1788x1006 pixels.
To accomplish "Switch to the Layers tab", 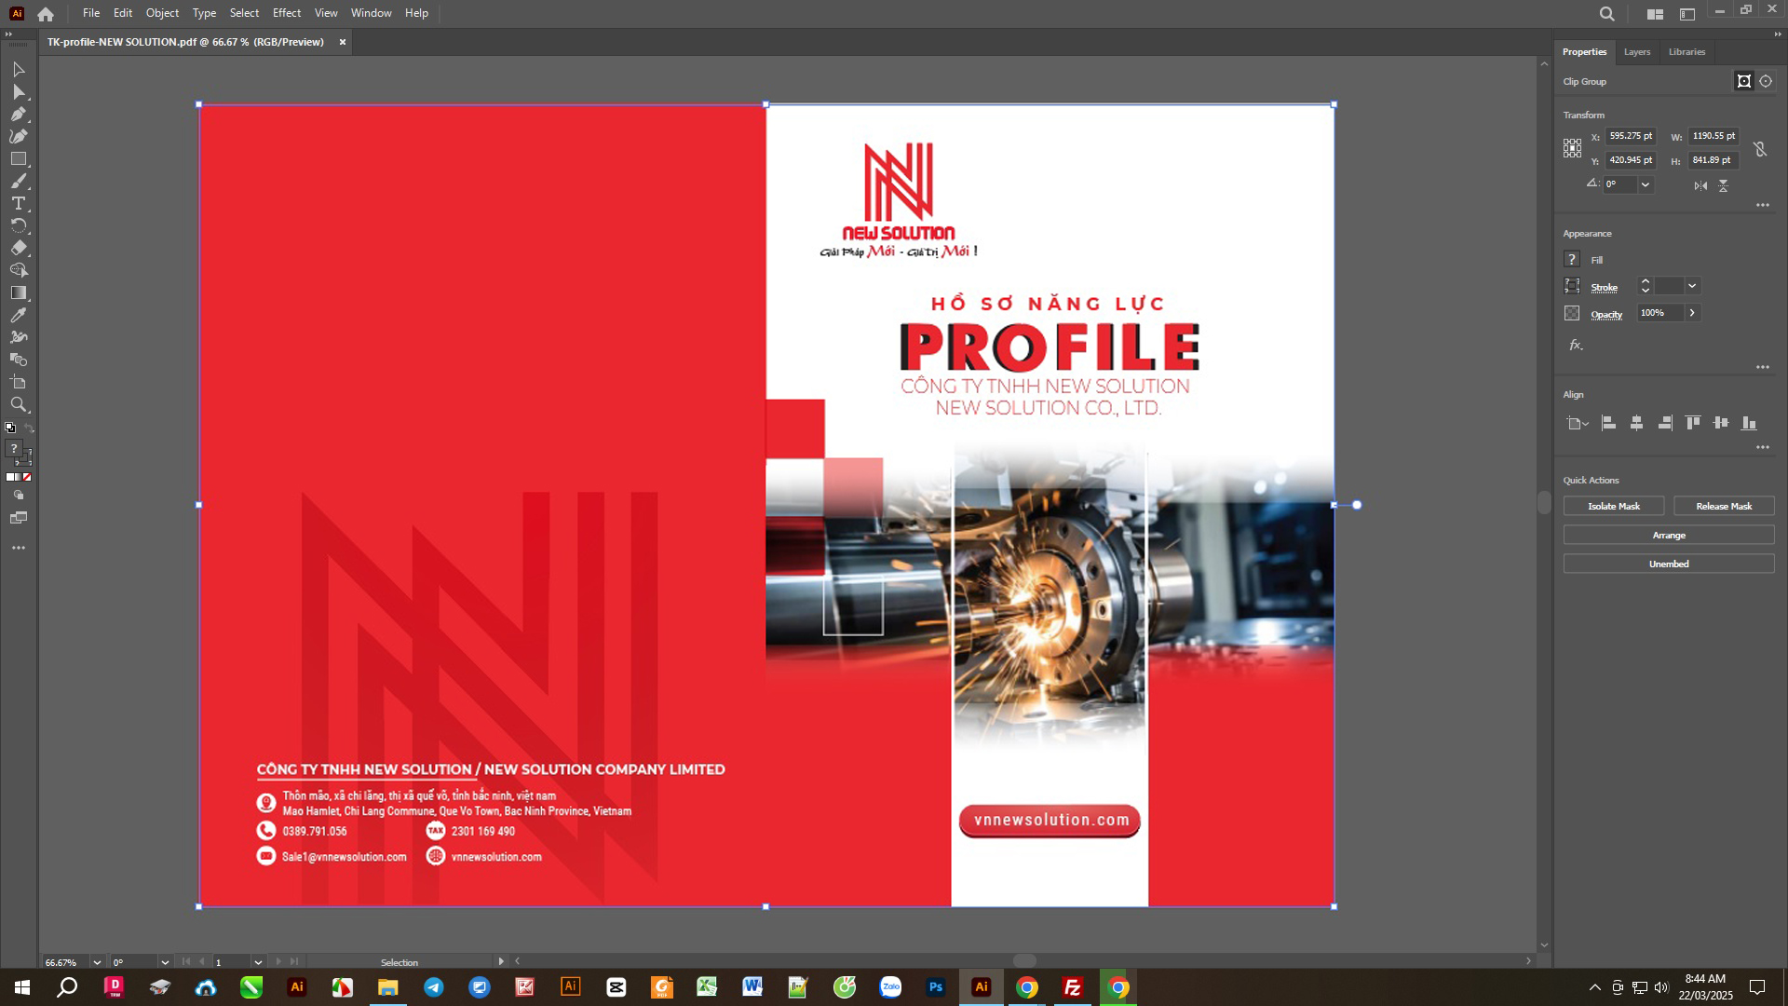I will (x=1636, y=52).
